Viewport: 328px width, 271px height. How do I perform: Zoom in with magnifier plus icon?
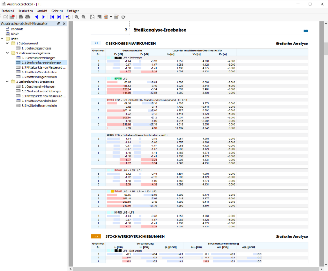click(77, 17)
